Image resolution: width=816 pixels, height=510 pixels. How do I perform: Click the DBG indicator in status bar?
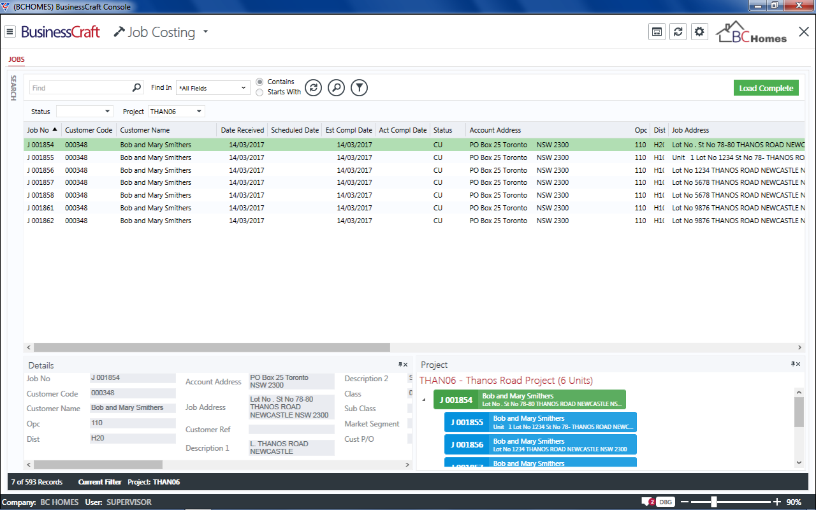point(666,502)
